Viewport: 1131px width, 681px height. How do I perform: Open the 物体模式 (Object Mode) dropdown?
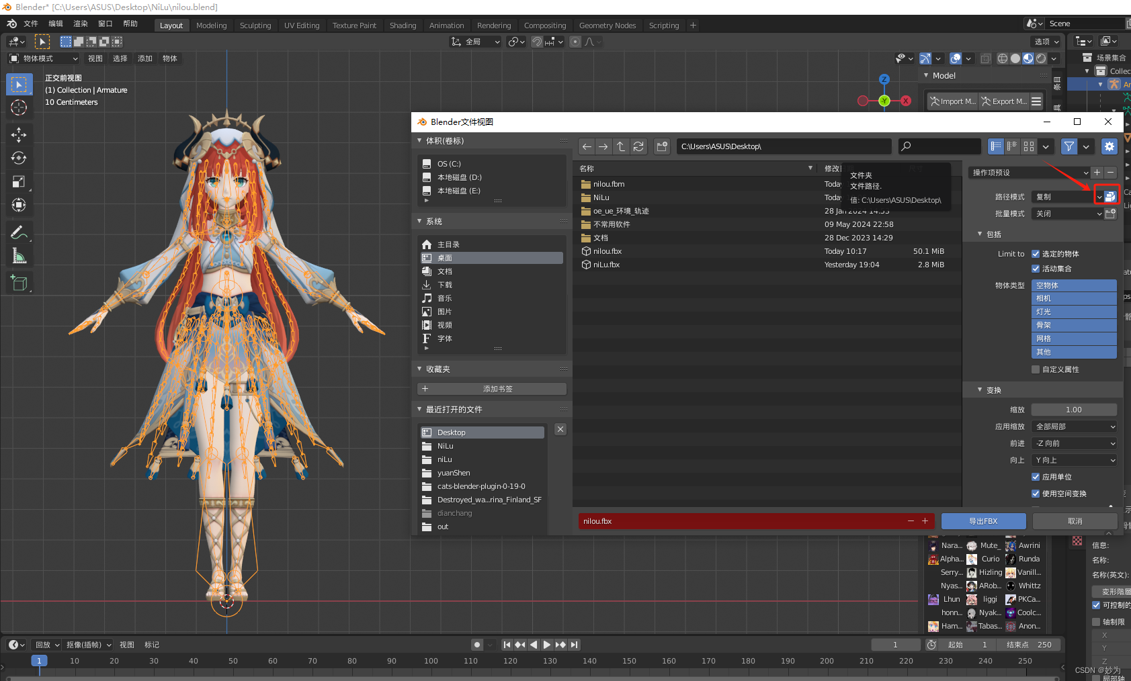44,58
